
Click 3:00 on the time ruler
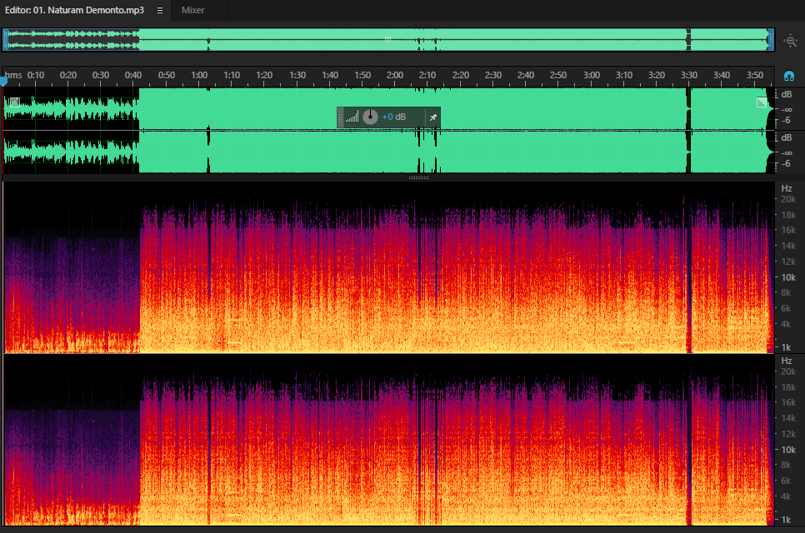[x=592, y=75]
